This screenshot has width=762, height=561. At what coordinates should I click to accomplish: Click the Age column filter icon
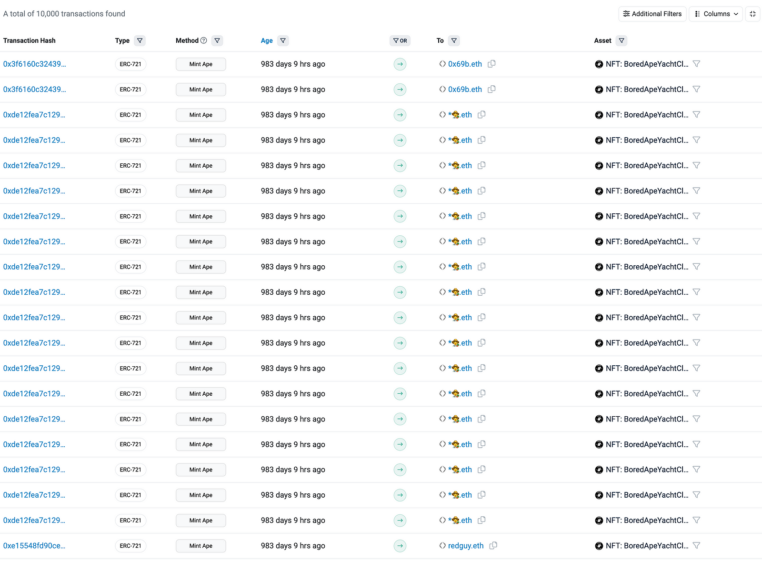pyautogui.click(x=283, y=41)
